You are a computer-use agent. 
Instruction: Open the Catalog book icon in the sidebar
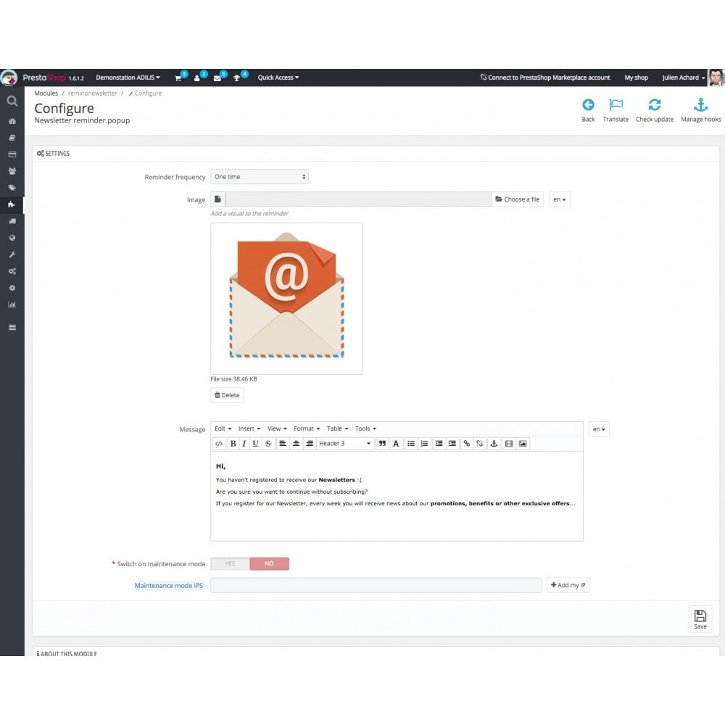pyautogui.click(x=12, y=138)
